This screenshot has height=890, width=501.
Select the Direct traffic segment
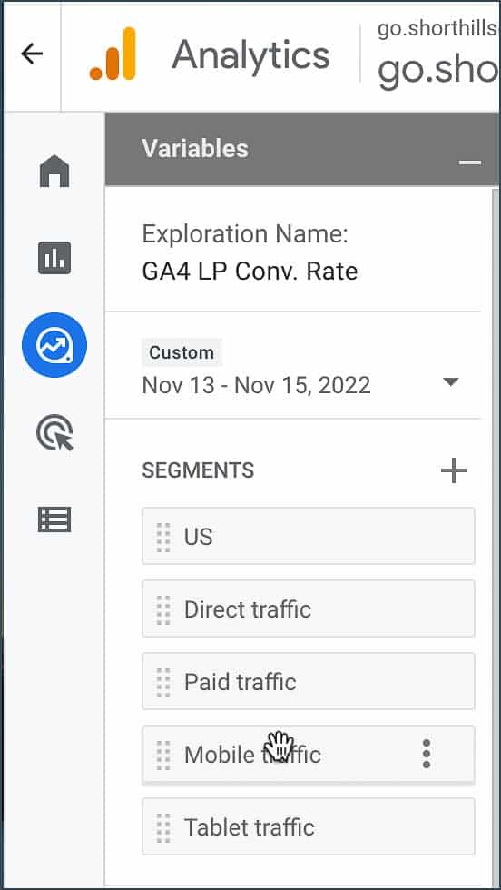308,608
